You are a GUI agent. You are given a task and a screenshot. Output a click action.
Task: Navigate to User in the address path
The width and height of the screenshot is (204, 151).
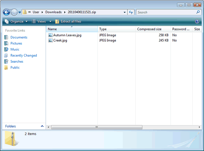click(x=36, y=12)
